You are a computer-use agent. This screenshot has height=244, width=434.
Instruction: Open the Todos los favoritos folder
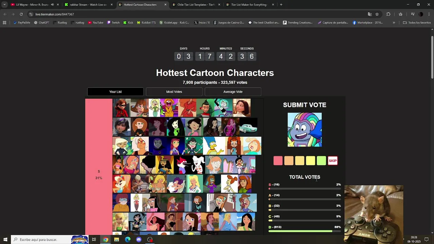417,23
